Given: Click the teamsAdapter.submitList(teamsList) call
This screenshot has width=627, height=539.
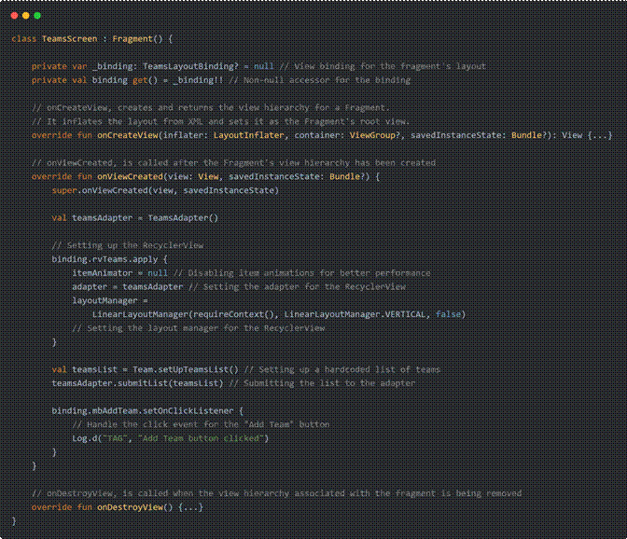Looking at the screenshot, I should pos(137,383).
